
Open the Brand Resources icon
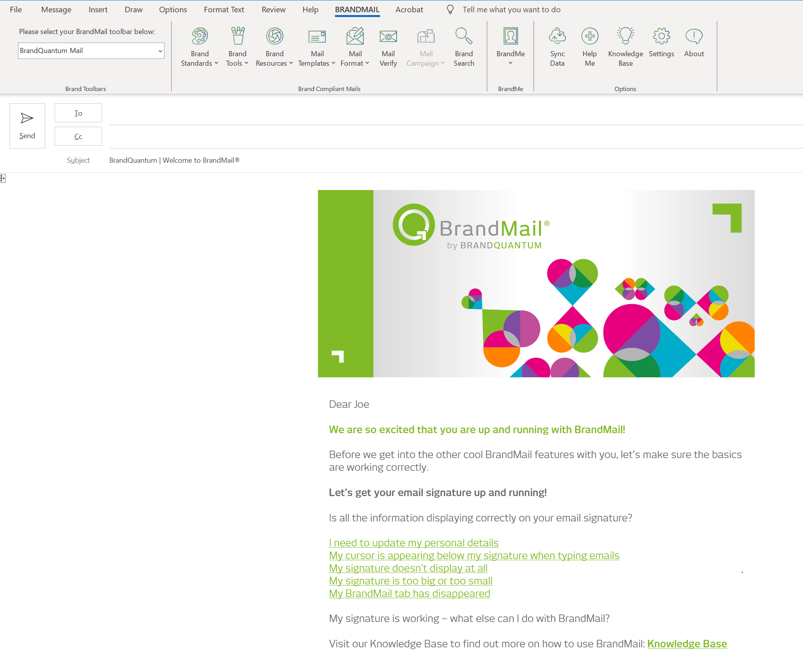[x=274, y=36]
